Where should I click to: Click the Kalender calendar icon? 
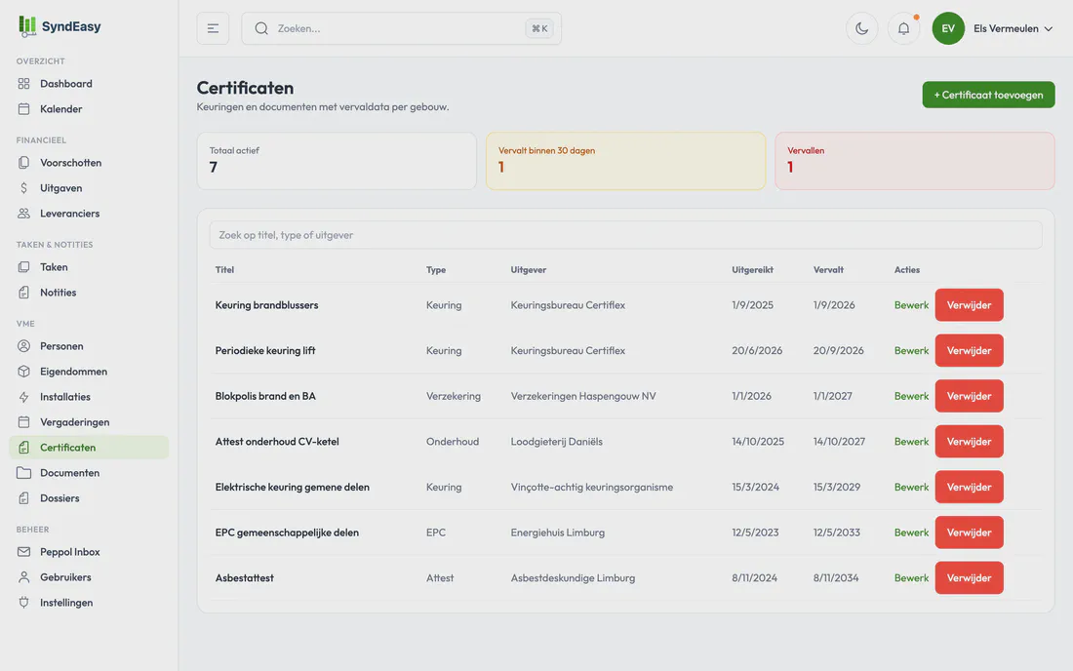24,109
